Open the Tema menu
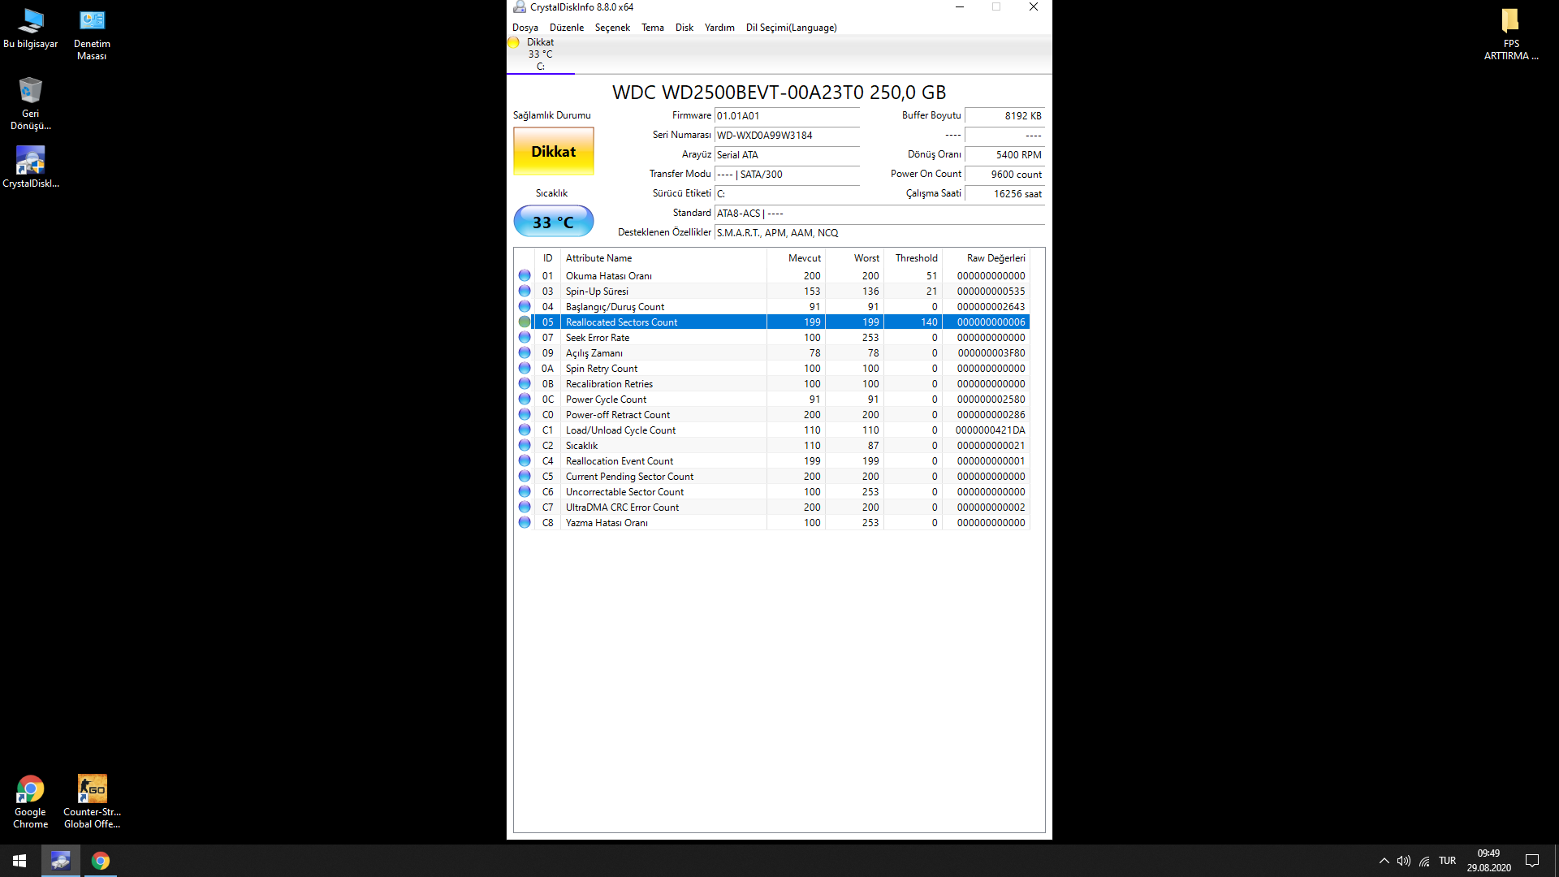Image resolution: width=1559 pixels, height=877 pixels. click(x=652, y=28)
